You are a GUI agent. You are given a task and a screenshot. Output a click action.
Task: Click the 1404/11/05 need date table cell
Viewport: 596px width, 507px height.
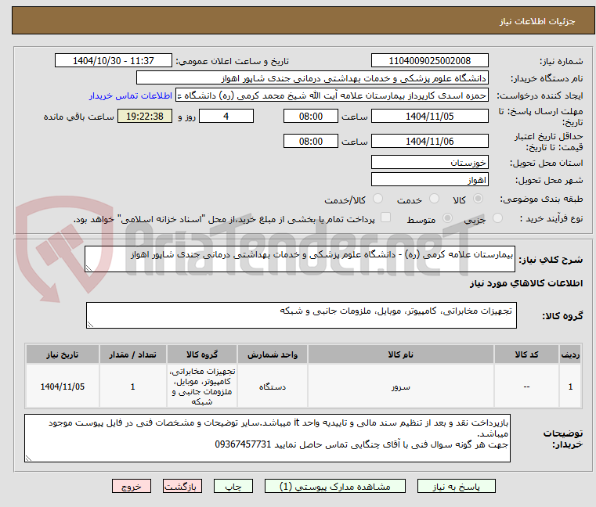pos(63,387)
